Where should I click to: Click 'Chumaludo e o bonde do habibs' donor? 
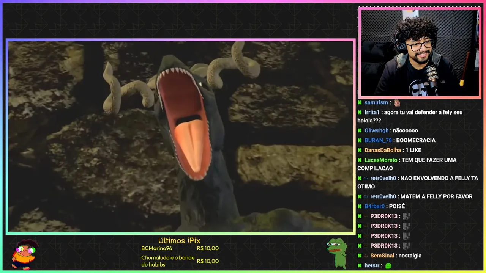coord(168,261)
